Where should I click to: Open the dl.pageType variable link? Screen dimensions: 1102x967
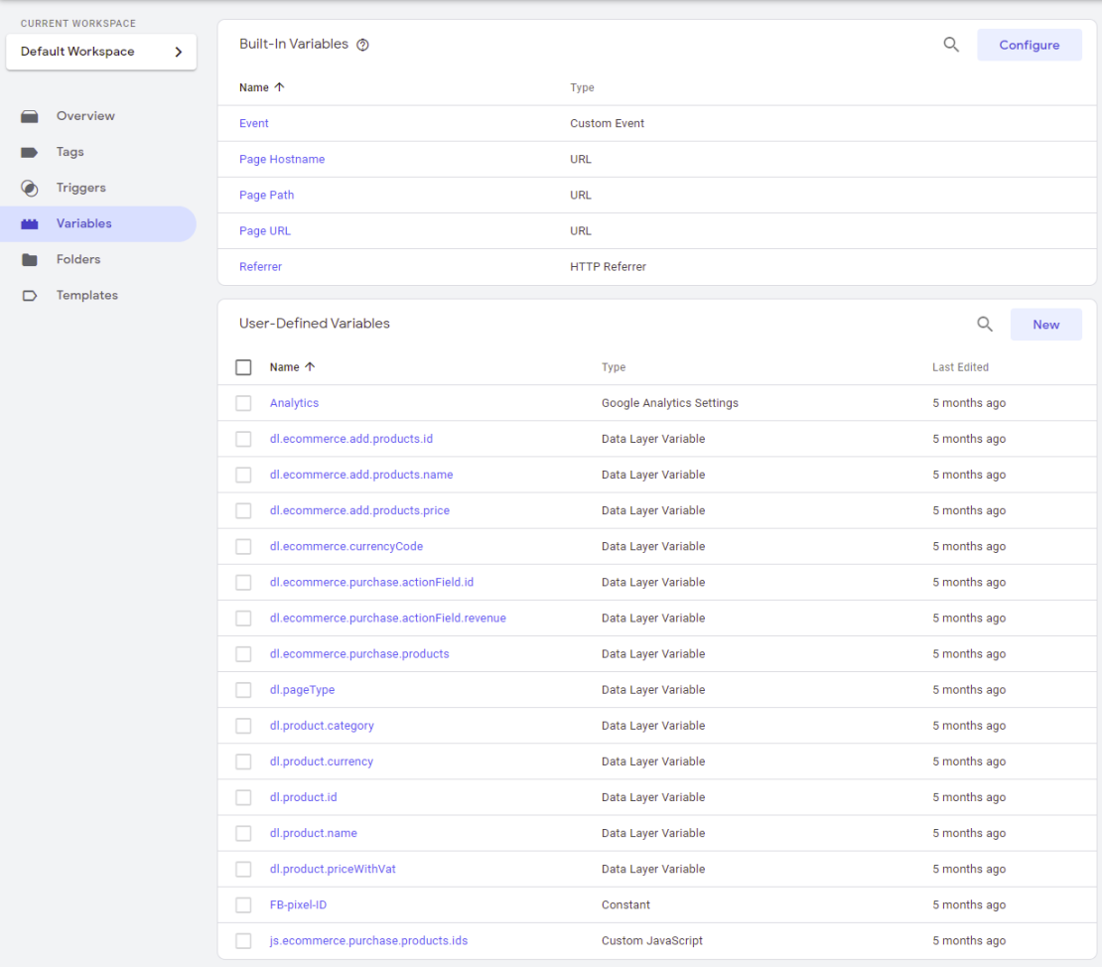point(302,689)
